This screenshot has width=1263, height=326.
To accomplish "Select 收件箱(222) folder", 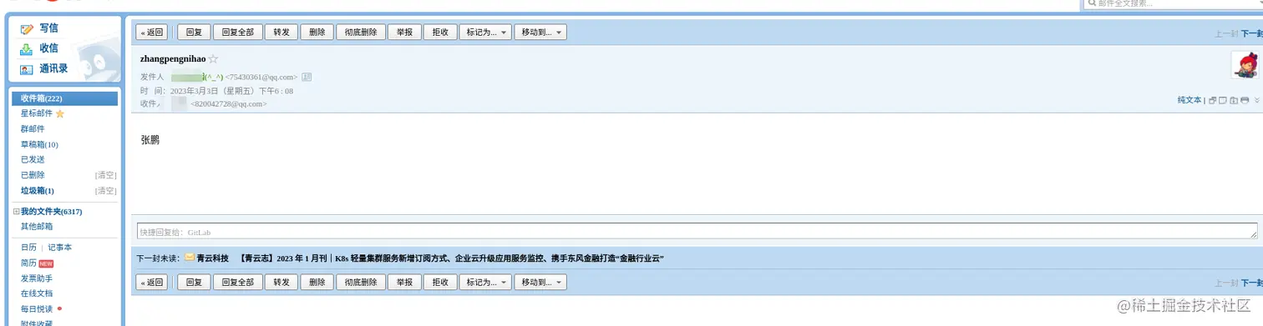I will 65,98.
